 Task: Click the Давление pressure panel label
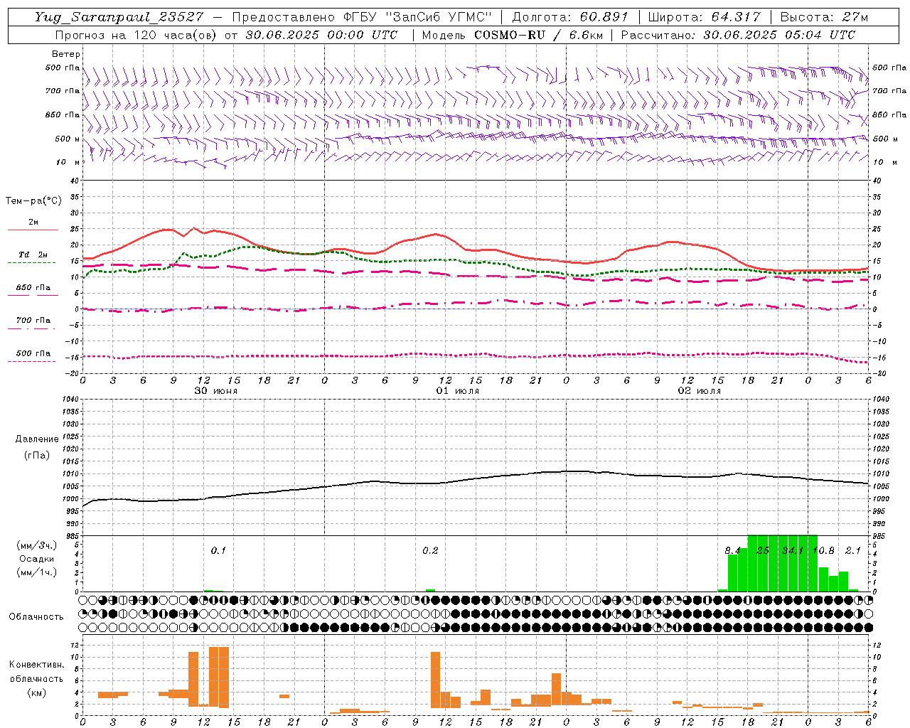point(37,439)
